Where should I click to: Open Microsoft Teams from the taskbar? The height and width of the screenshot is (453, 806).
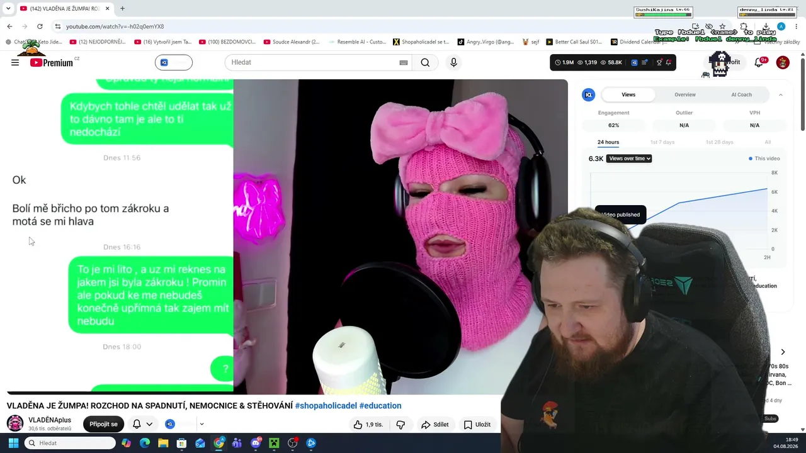point(237,443)
